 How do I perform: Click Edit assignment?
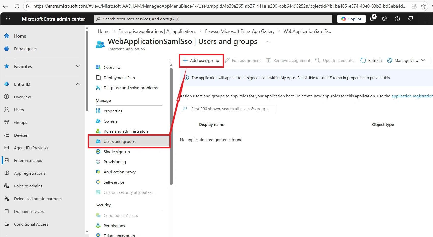(243, 61)
